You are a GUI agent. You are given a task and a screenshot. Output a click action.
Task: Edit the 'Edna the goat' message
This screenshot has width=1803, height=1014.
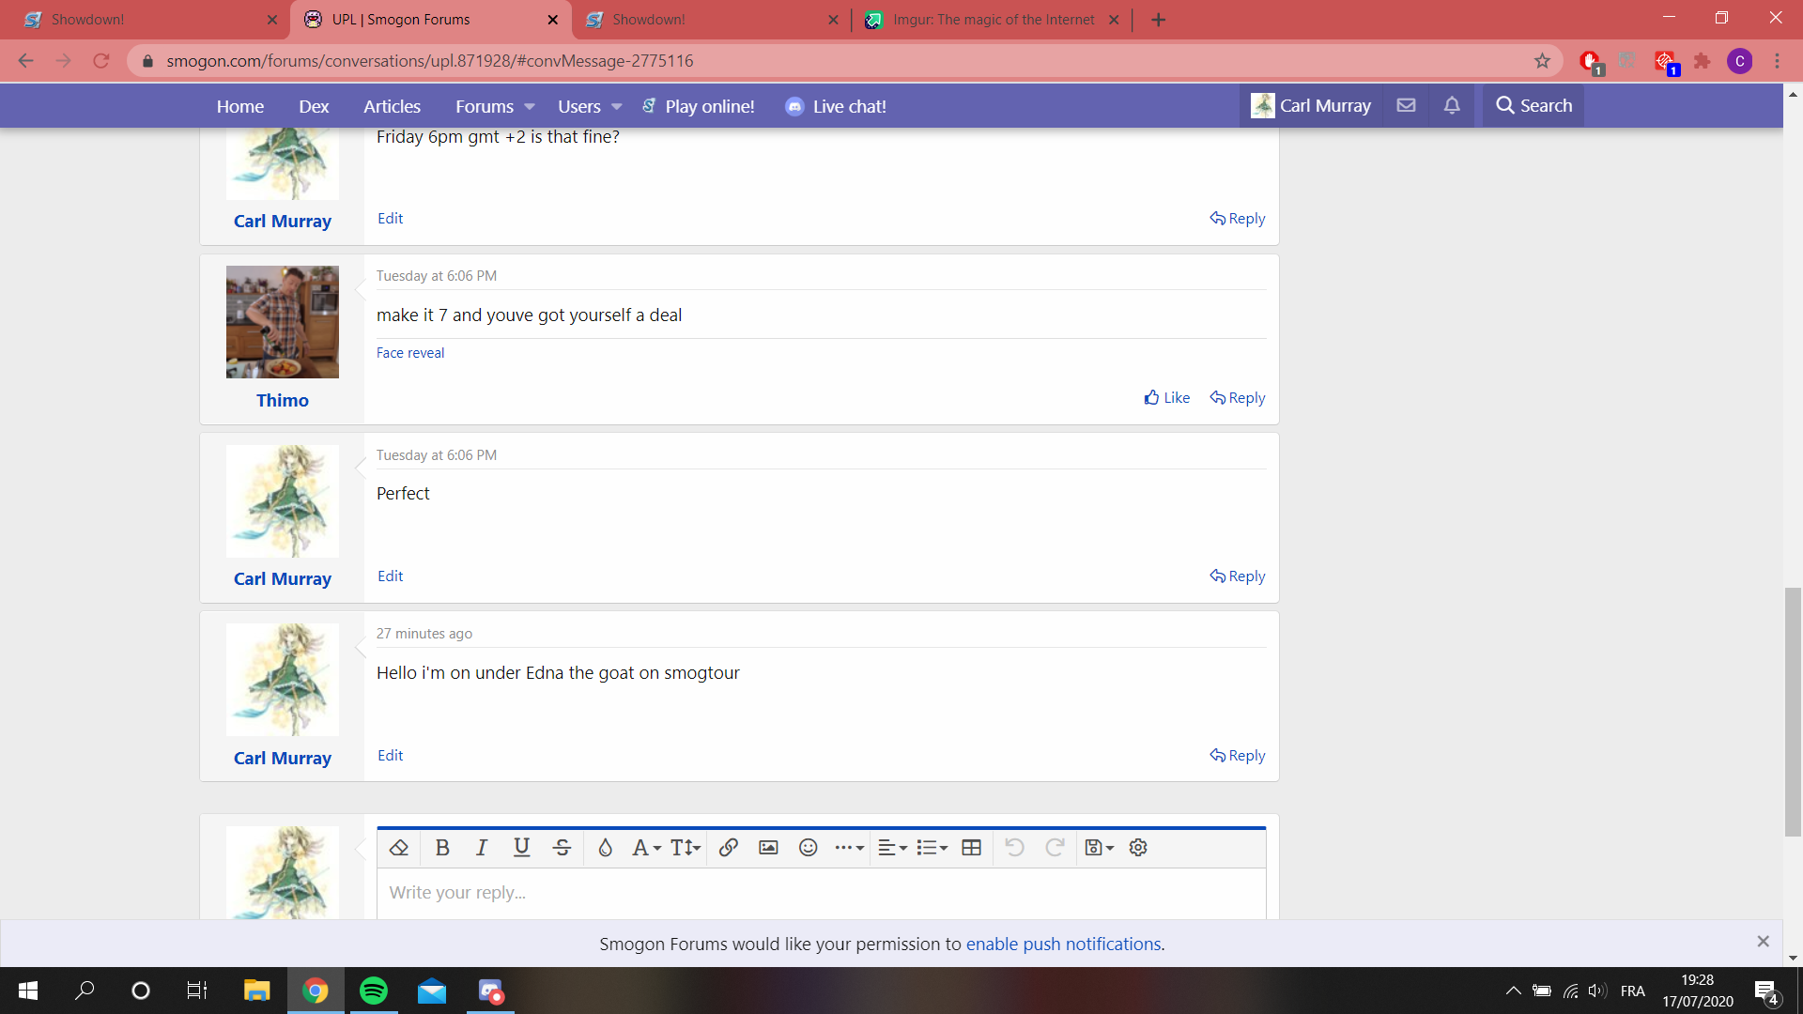[390, 755]
